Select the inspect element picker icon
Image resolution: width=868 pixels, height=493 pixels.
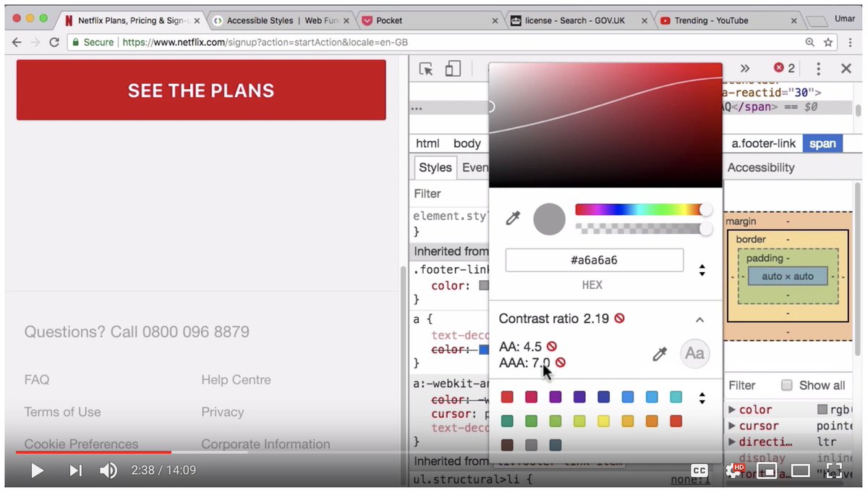click(426, 69)
